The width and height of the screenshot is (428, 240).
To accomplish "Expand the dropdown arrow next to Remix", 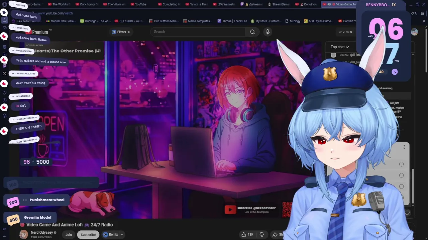I will (x=122, y=235).
